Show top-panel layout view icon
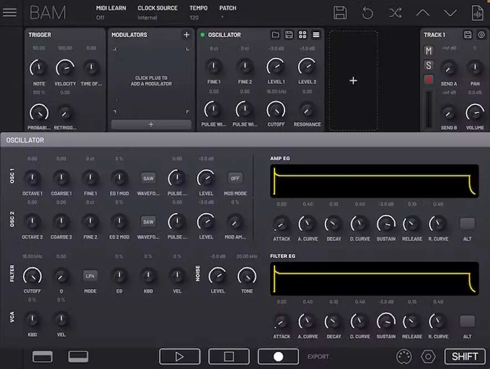The width and height of the screenshot is (490, 369). (43, 356)
